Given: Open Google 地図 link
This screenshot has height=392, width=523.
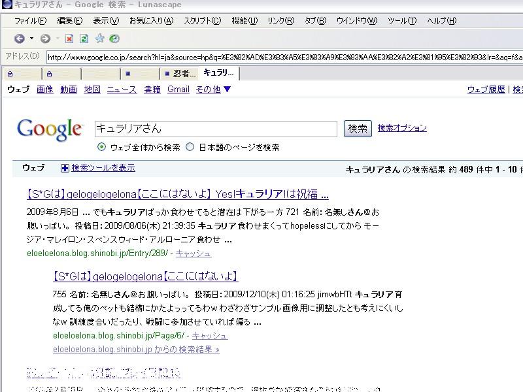Looking at the screenshot, I should pyautogui.click(x=92, y=90).
